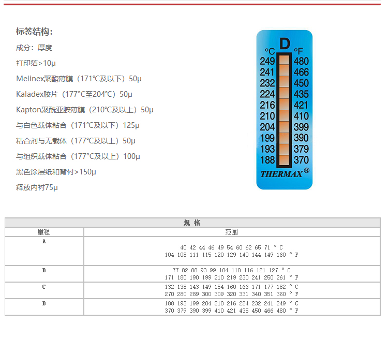Screen dimensions: 388x338
Task: Click the 量程 column header
Action: 44,232
